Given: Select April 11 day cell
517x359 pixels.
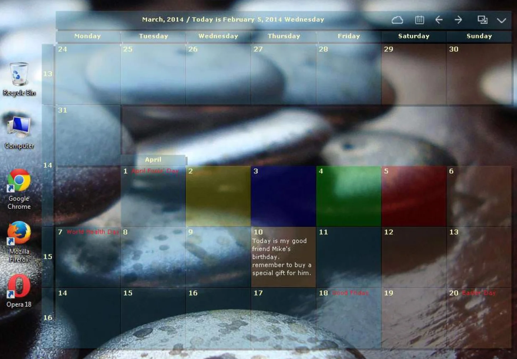Looking at the screenshot, I should pyautogui.click(x=348, y=257).
